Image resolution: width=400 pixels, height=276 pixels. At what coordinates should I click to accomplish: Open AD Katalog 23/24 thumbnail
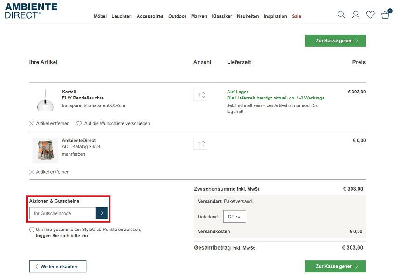45,150
